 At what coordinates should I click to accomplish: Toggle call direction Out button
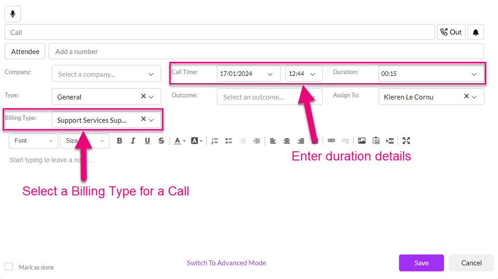pos(451,32)
